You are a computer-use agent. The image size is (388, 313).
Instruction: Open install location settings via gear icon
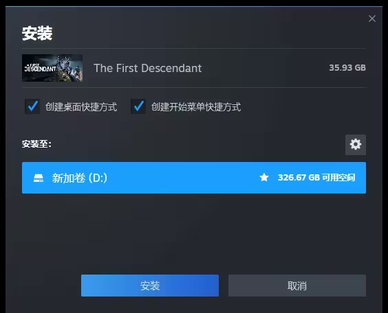[x=356, y=145]
